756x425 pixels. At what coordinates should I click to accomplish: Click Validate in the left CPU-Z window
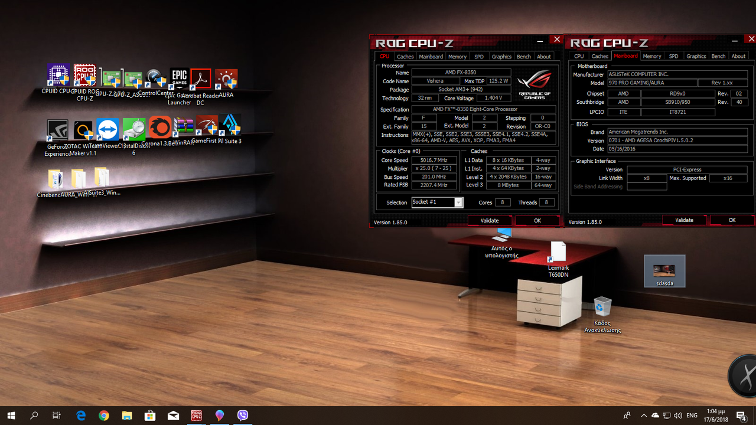click(x=490, y=220)
